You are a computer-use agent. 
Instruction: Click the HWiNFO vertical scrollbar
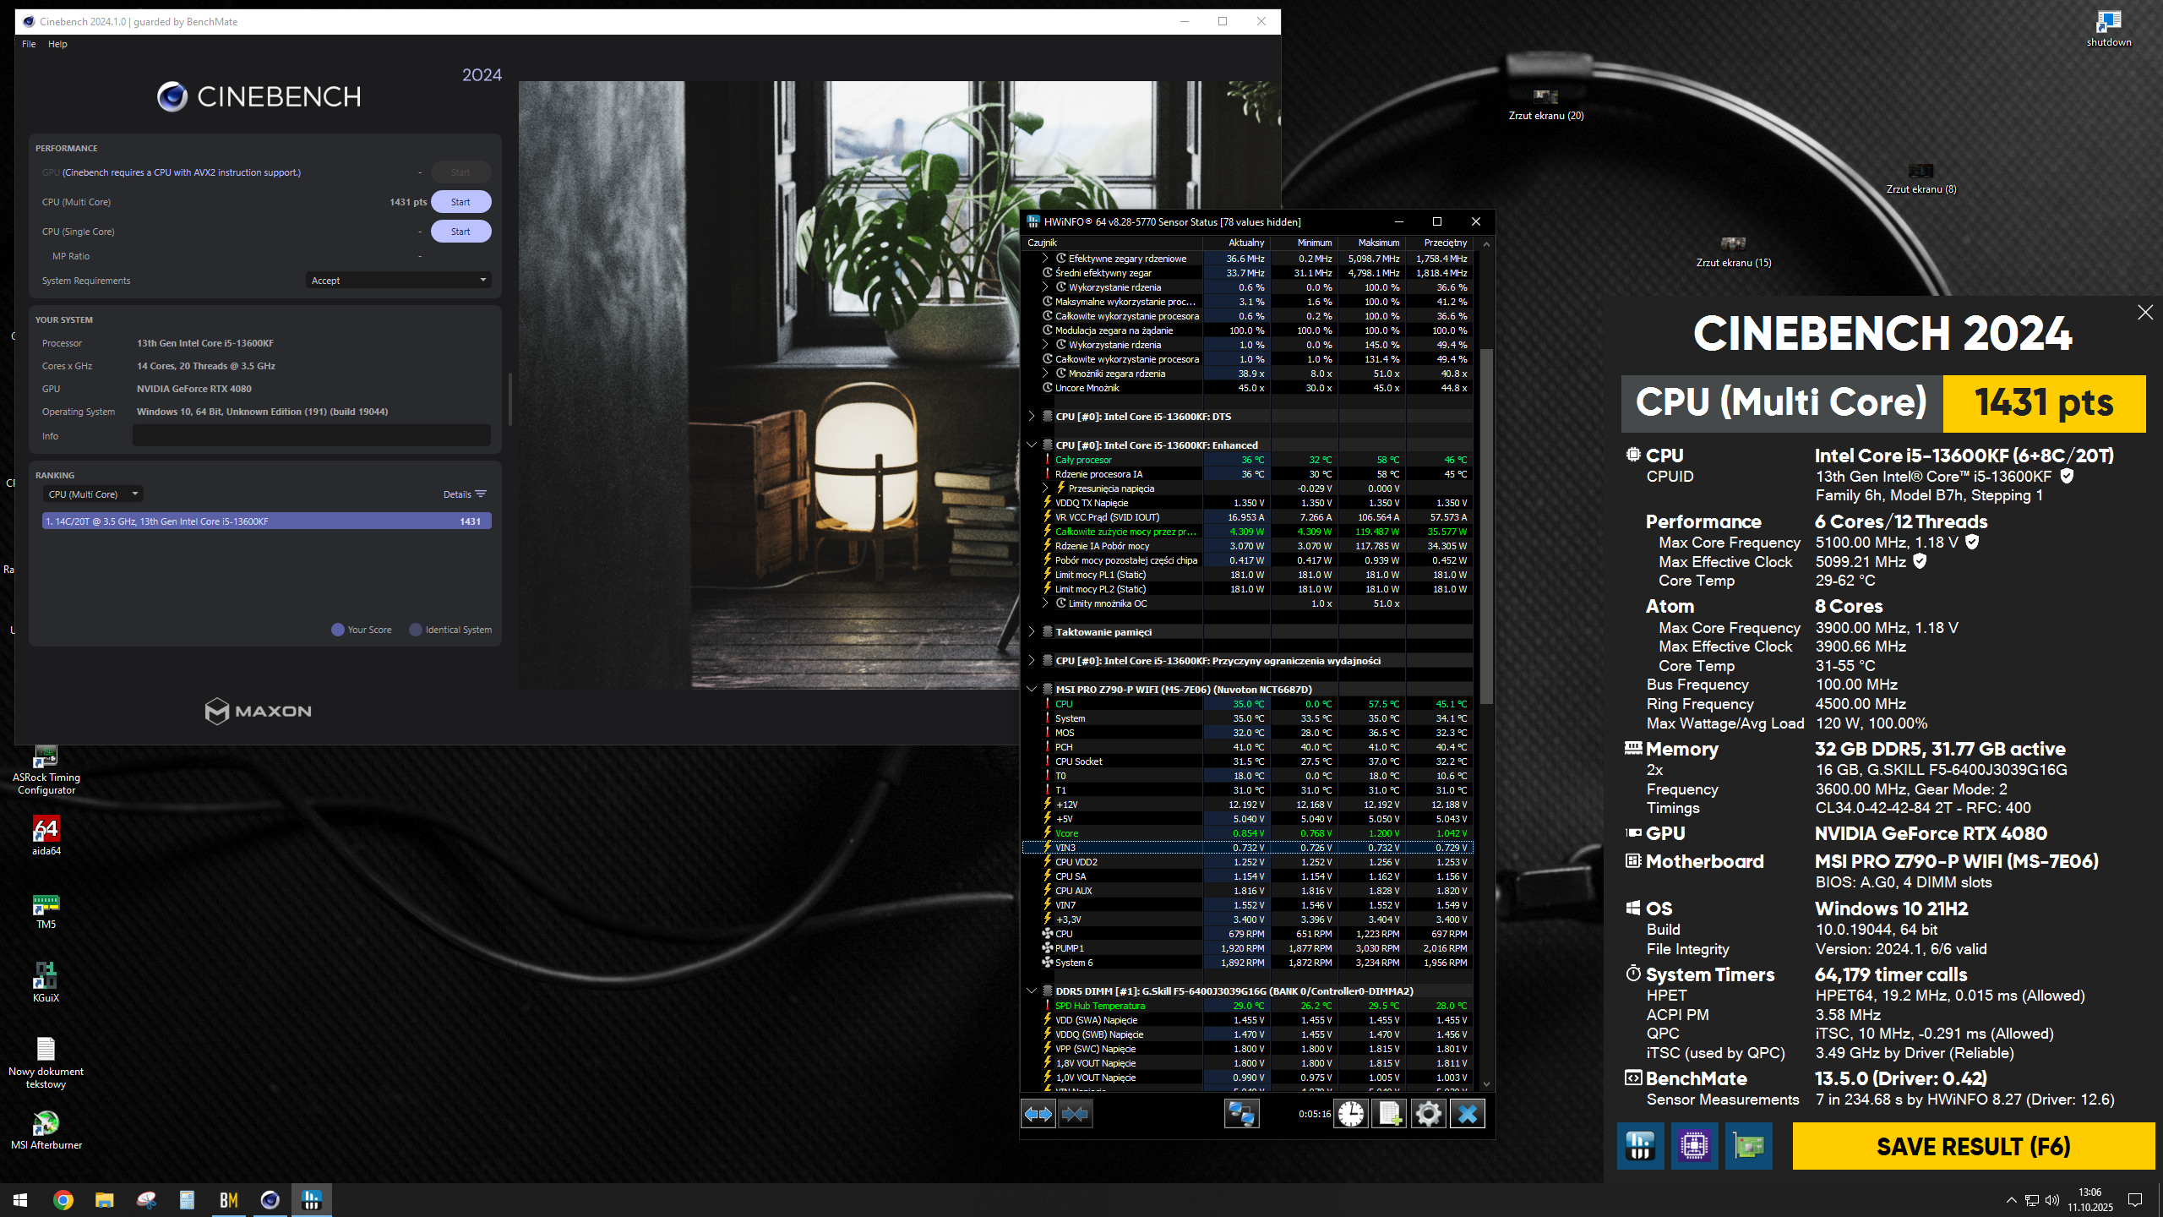pyautogui.click(x=1486, y=524)
